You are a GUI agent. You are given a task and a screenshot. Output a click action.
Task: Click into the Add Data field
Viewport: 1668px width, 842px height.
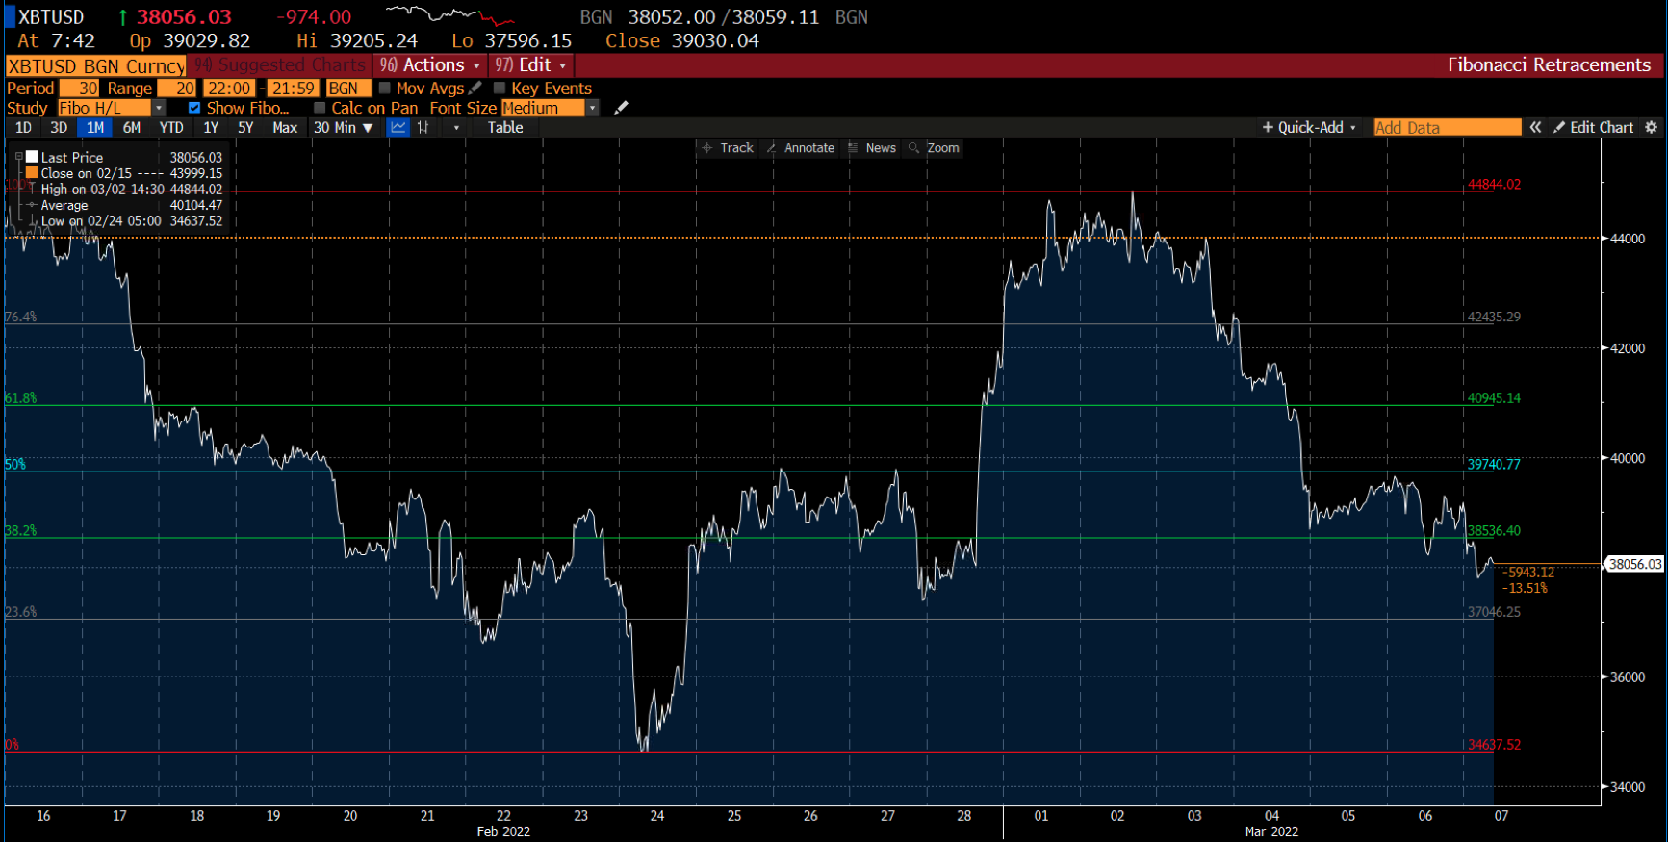click(x=1446, y=127)
